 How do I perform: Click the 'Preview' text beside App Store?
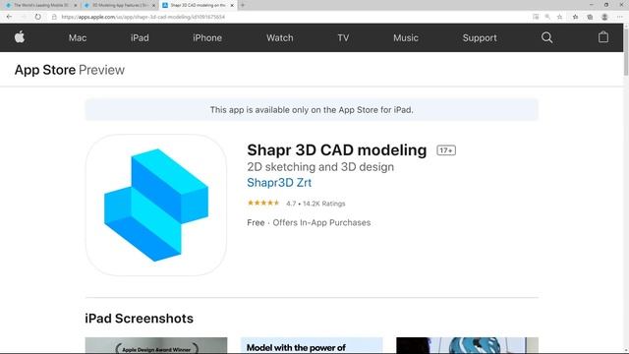tap(101, 70)
